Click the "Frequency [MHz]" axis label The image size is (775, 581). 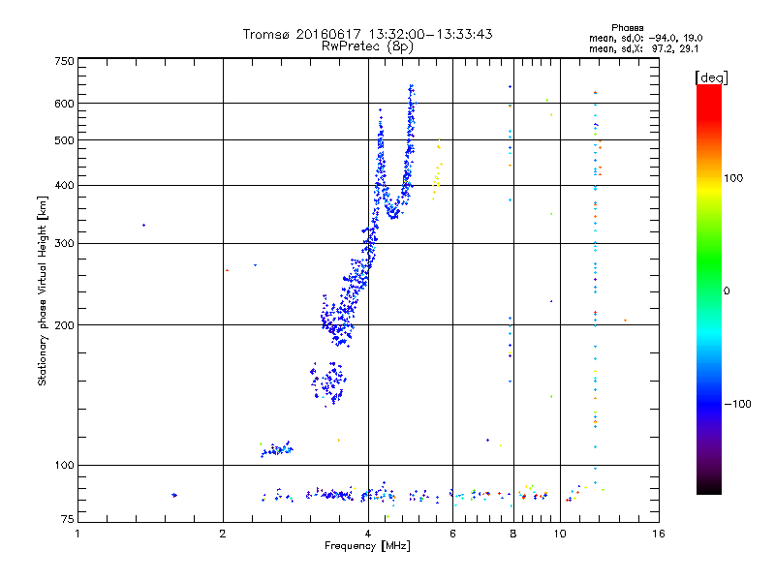[367, 546]
